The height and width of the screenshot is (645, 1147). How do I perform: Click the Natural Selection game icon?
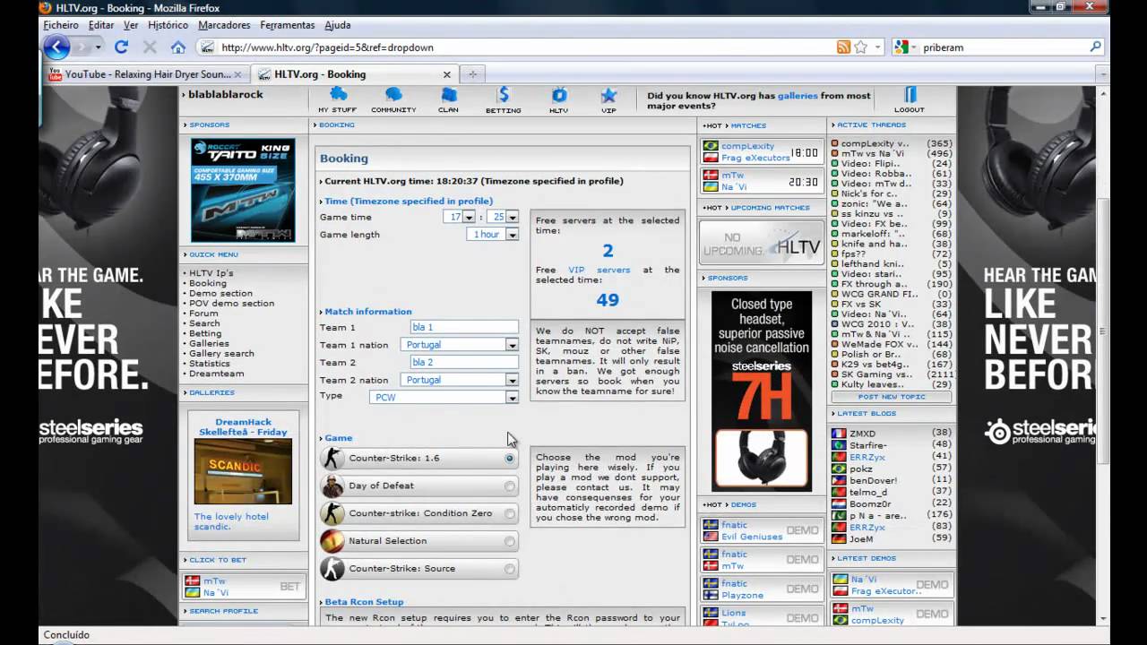coord(332,541)
